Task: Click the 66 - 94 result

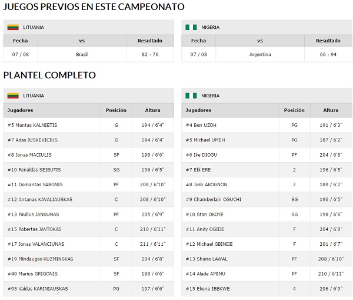Action: pyautogui.click(x=328, y=54)
